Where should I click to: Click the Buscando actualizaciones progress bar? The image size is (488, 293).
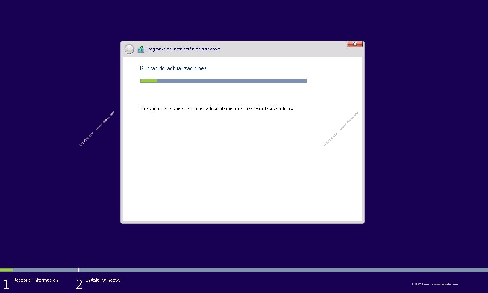coord(223,81)
